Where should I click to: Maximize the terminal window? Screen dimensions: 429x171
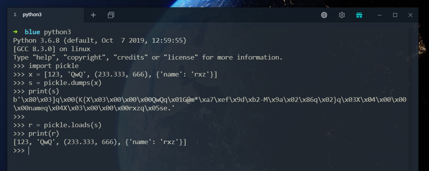click(x=395, y=15)
